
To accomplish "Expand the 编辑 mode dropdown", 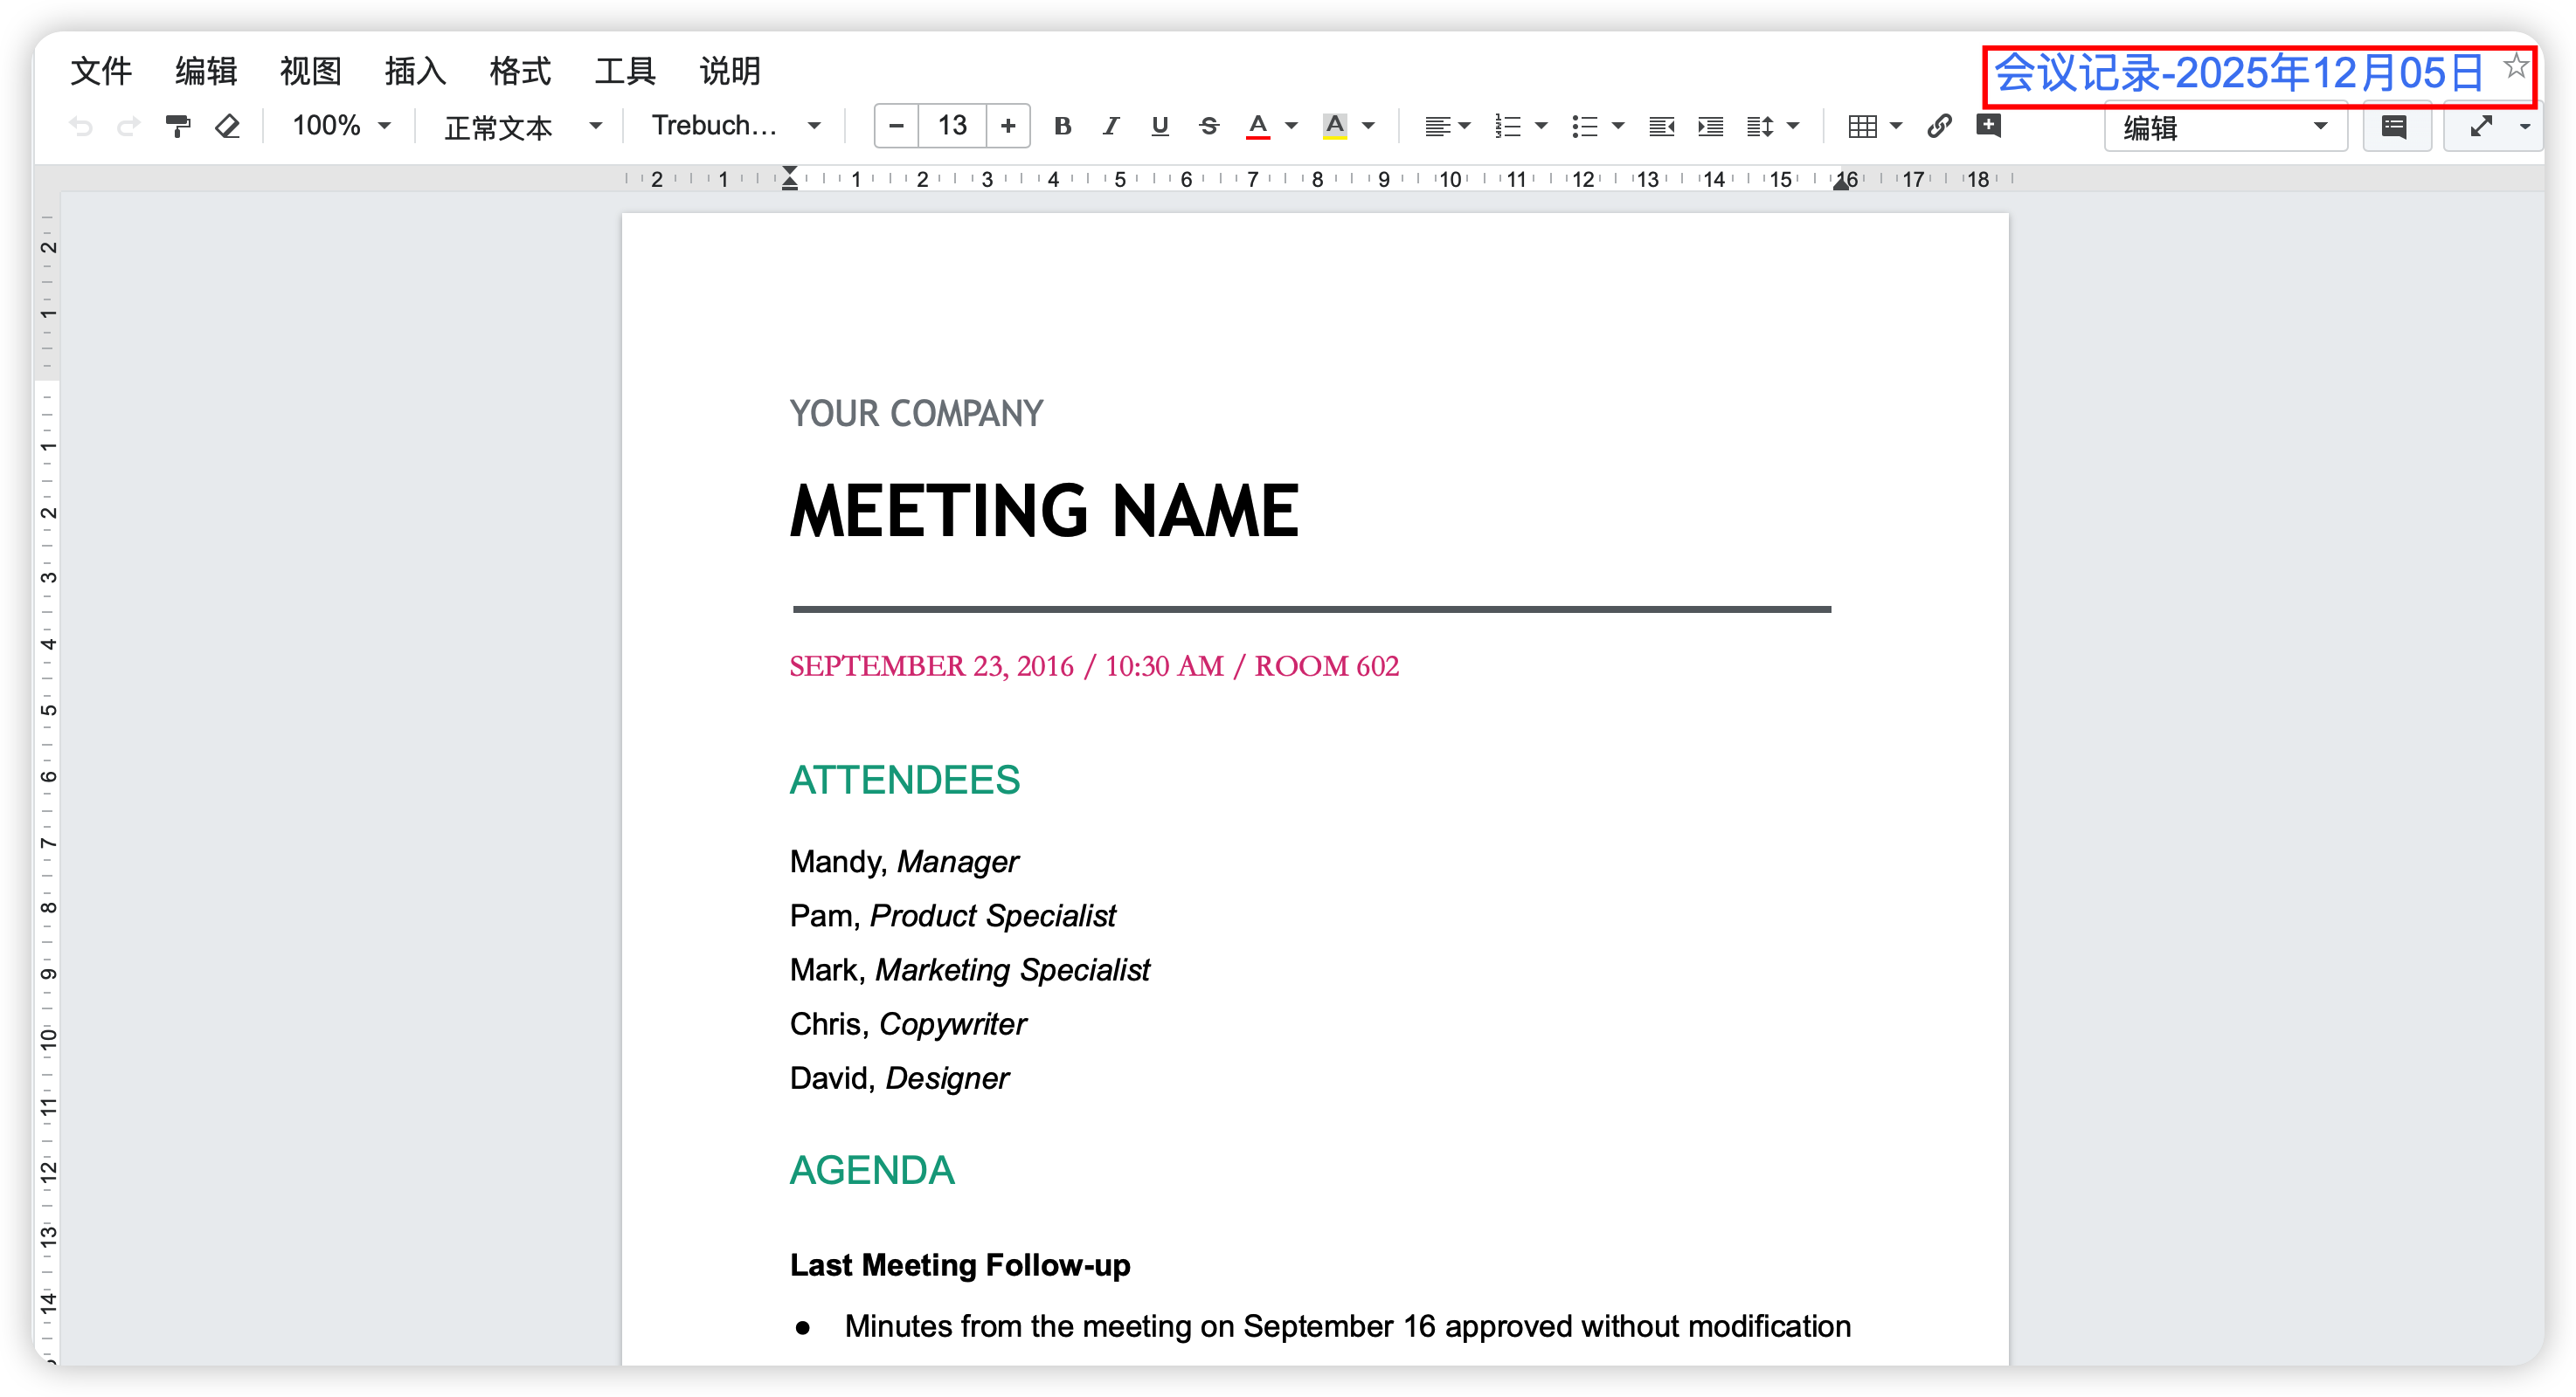I will (2225, 127).
